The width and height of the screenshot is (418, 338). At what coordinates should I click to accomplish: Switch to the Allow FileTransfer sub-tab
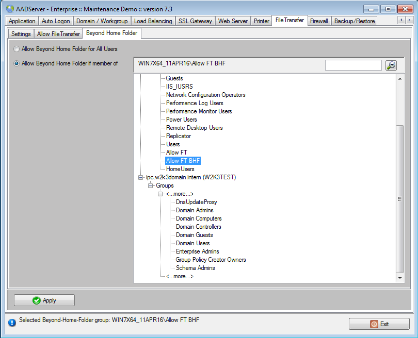(58, 34)
